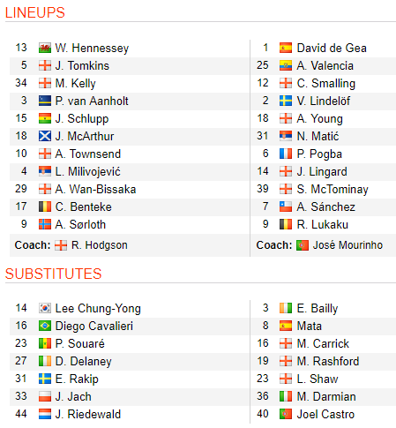The width and height of the screenshot is (396, 428).
Task: Click the Chile flag next to A. Sánchez
Action: (286, 206)
